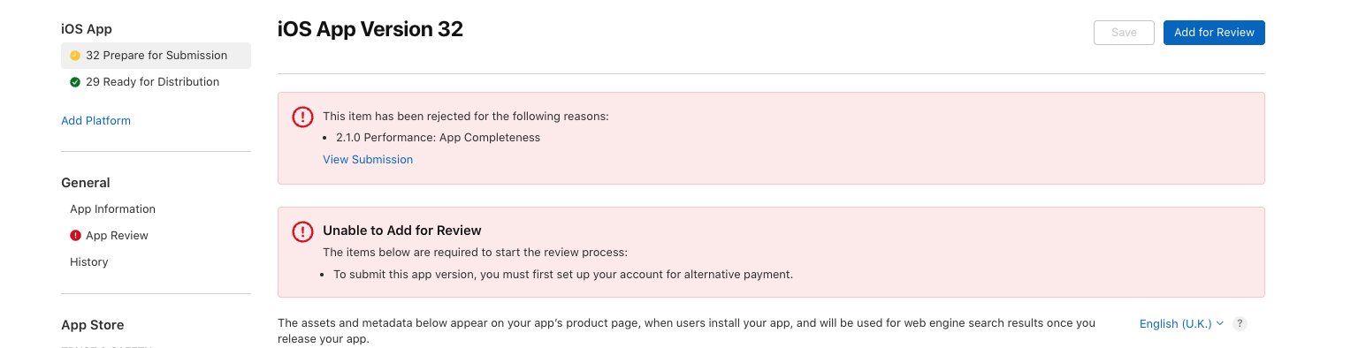Follow the View Submission link
The height and width of the screenshot is (348, 1366).
[x=368, y=160]
